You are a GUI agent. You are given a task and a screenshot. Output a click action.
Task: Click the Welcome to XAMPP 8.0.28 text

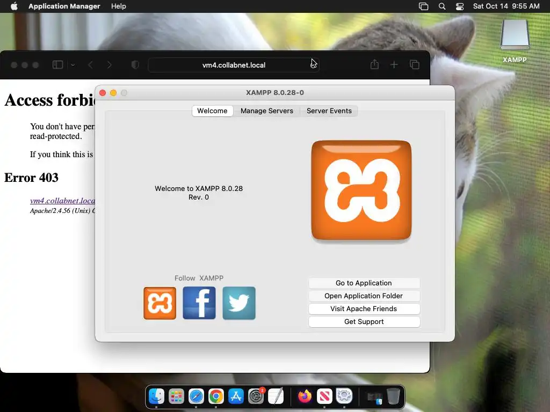pos(199,188)
